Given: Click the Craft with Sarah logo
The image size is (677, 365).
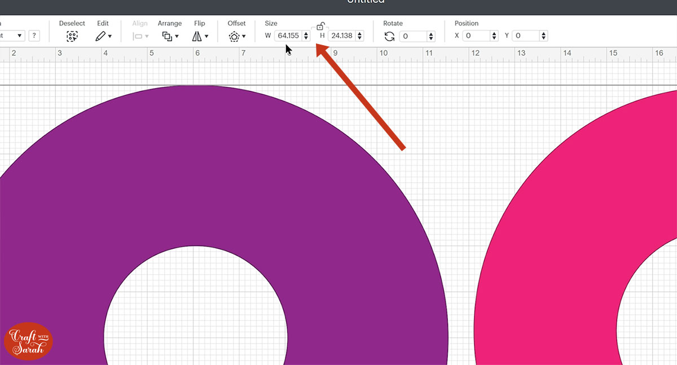Looking at the screenshot, I should click(28, 341).
